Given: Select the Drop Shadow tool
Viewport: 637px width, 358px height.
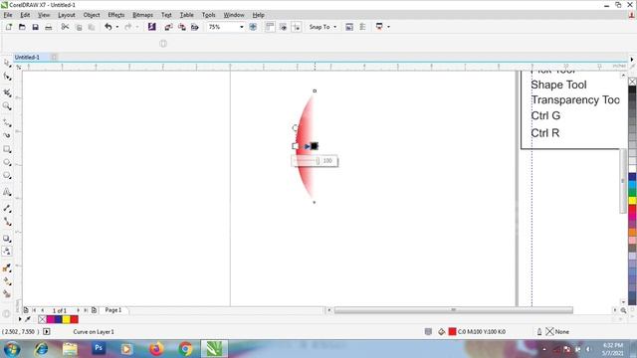Looking at the screenshot, I should pos(7,239).
